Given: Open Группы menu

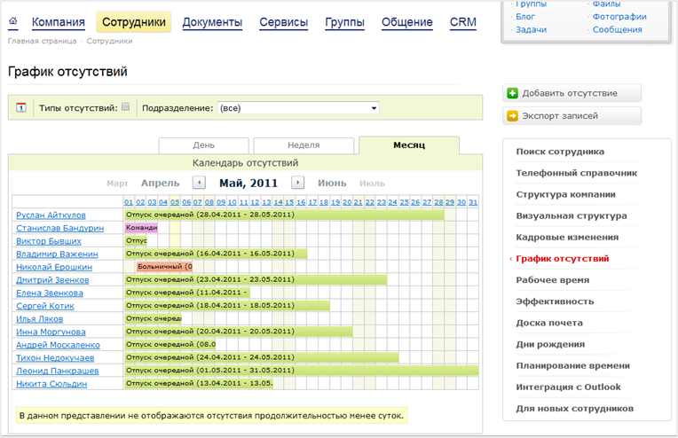Looking at the screenshot, I should click(344, 22).
